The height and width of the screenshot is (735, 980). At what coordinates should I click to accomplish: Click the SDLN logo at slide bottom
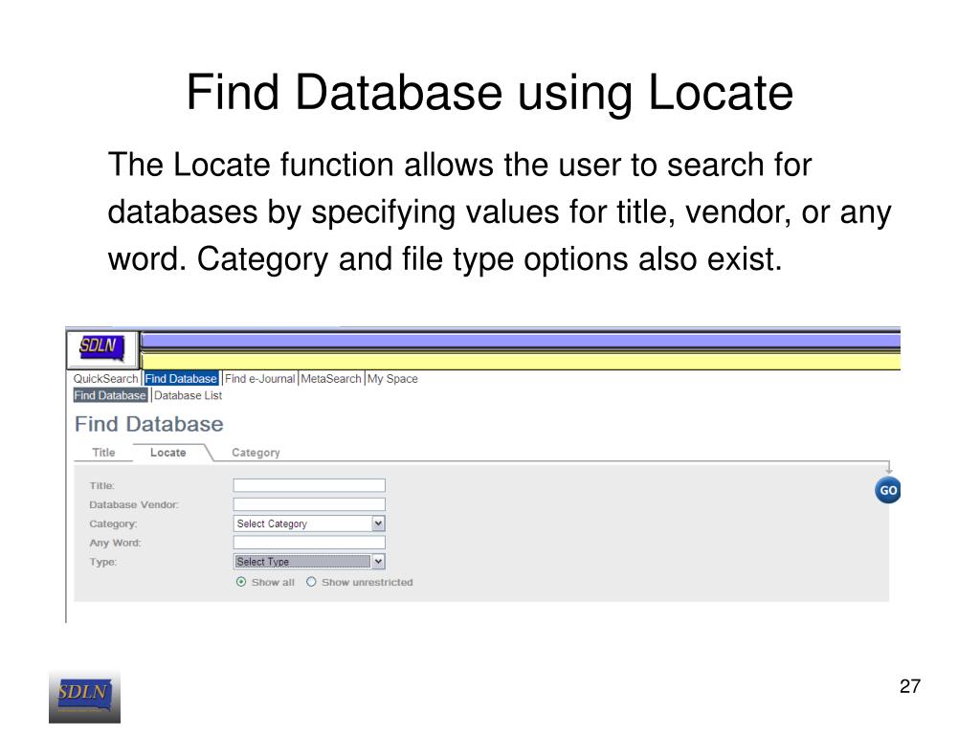tap(84, 696)
